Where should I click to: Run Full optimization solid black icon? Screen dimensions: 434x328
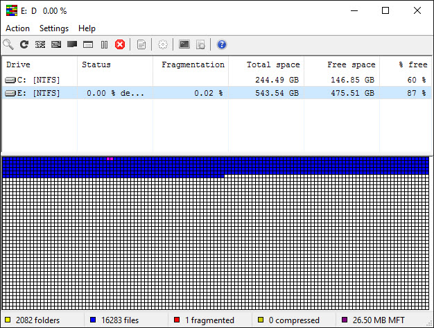72,44
